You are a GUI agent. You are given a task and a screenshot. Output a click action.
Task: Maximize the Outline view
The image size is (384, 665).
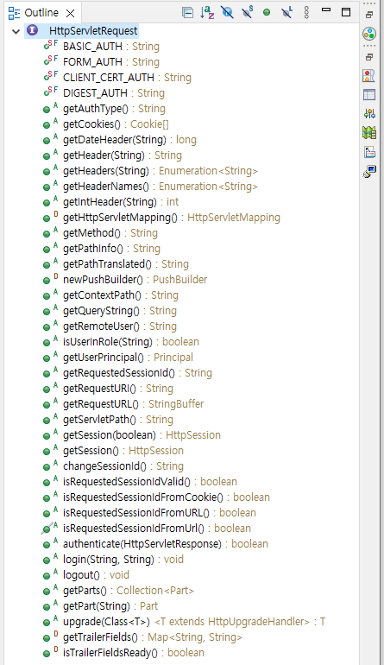(x=346, y=12)
